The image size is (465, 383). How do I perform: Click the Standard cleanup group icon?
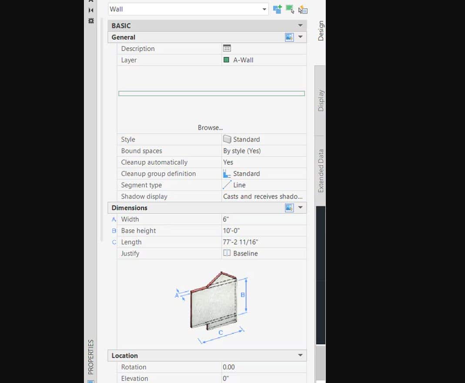coord(227,174)
